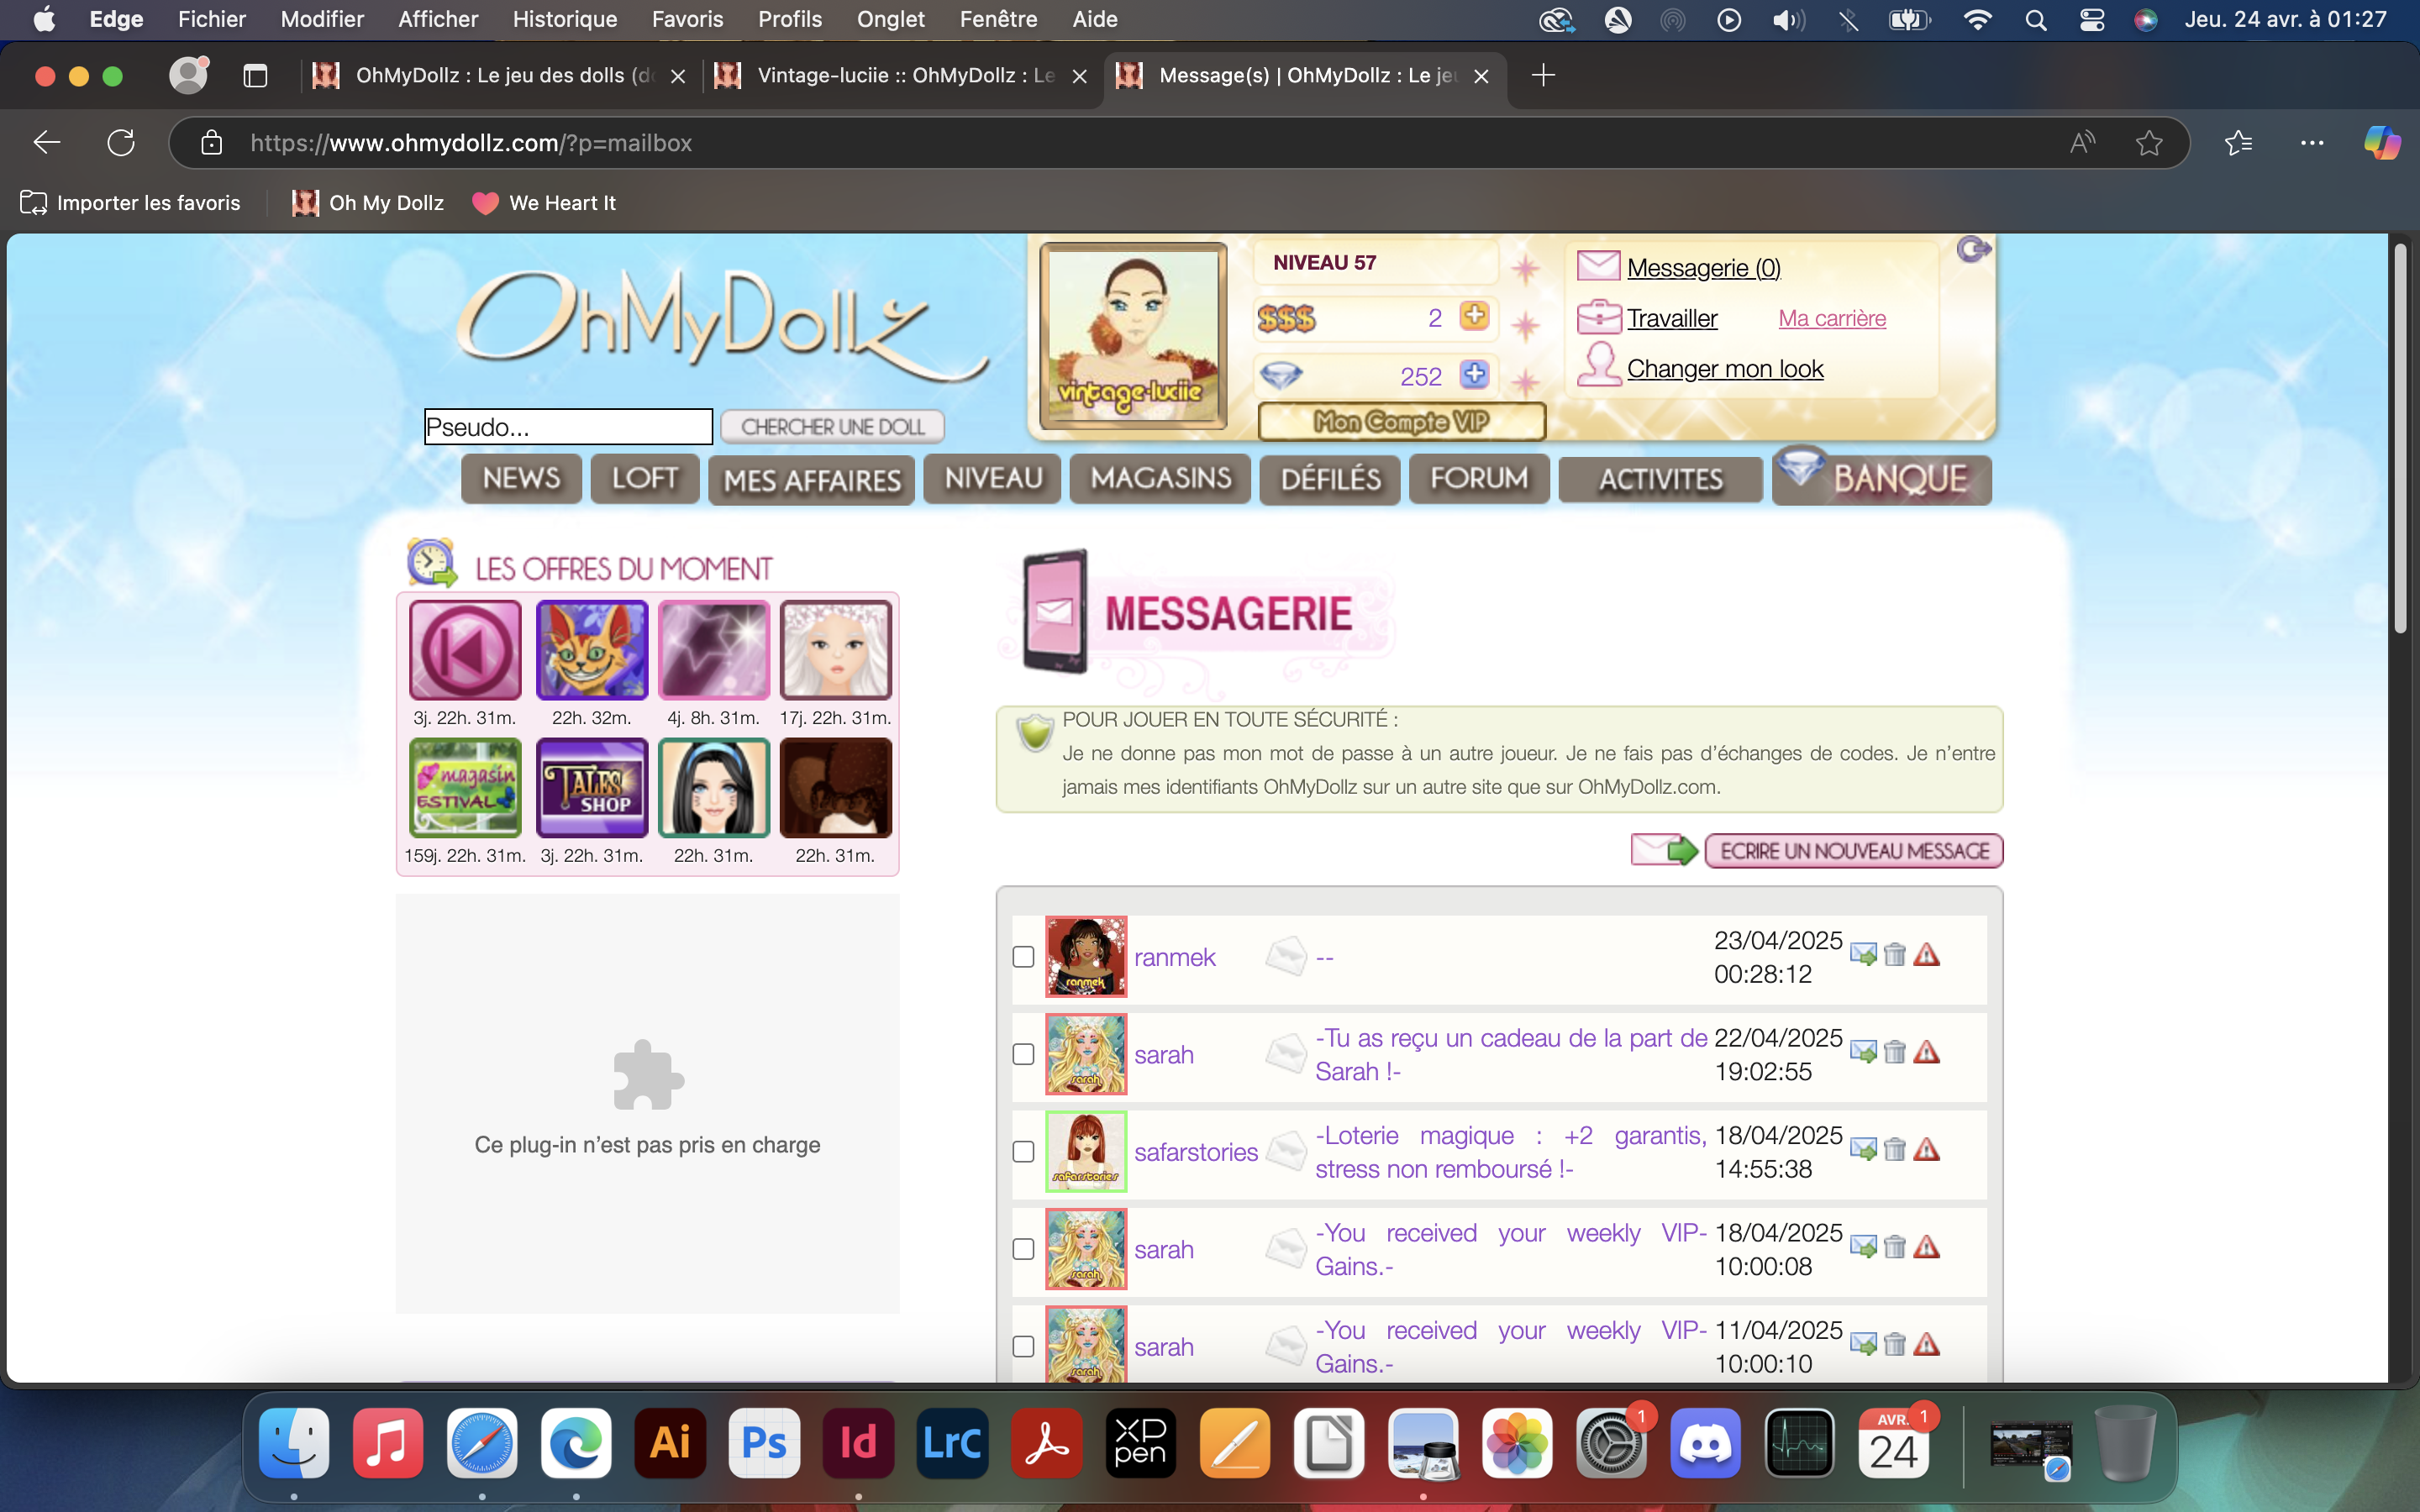Open the MES AFFAIRES navigation menu
This screenshot has width=2420, height=1512.
pyautogui.click(x=811, y=481)
